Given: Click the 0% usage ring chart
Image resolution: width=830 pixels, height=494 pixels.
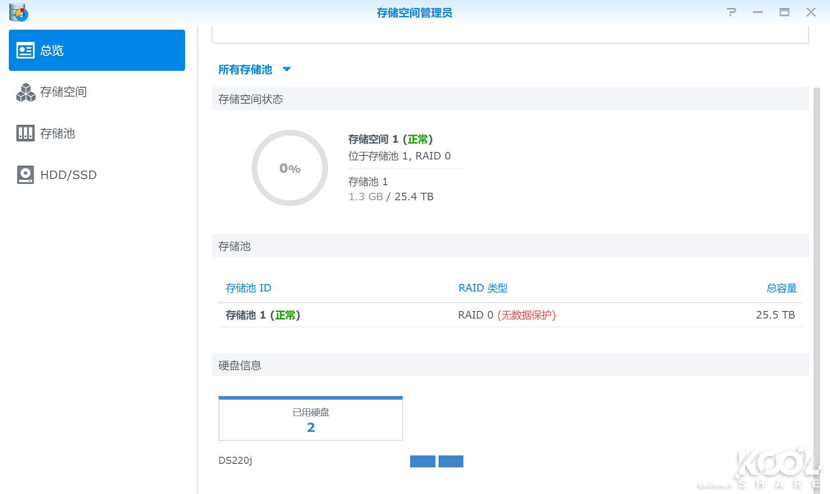Looking at the screenshot, I should click(x=290, y=168).
